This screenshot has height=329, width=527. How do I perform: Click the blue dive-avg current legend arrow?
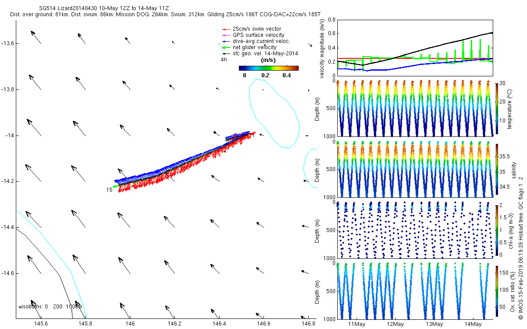227,41
